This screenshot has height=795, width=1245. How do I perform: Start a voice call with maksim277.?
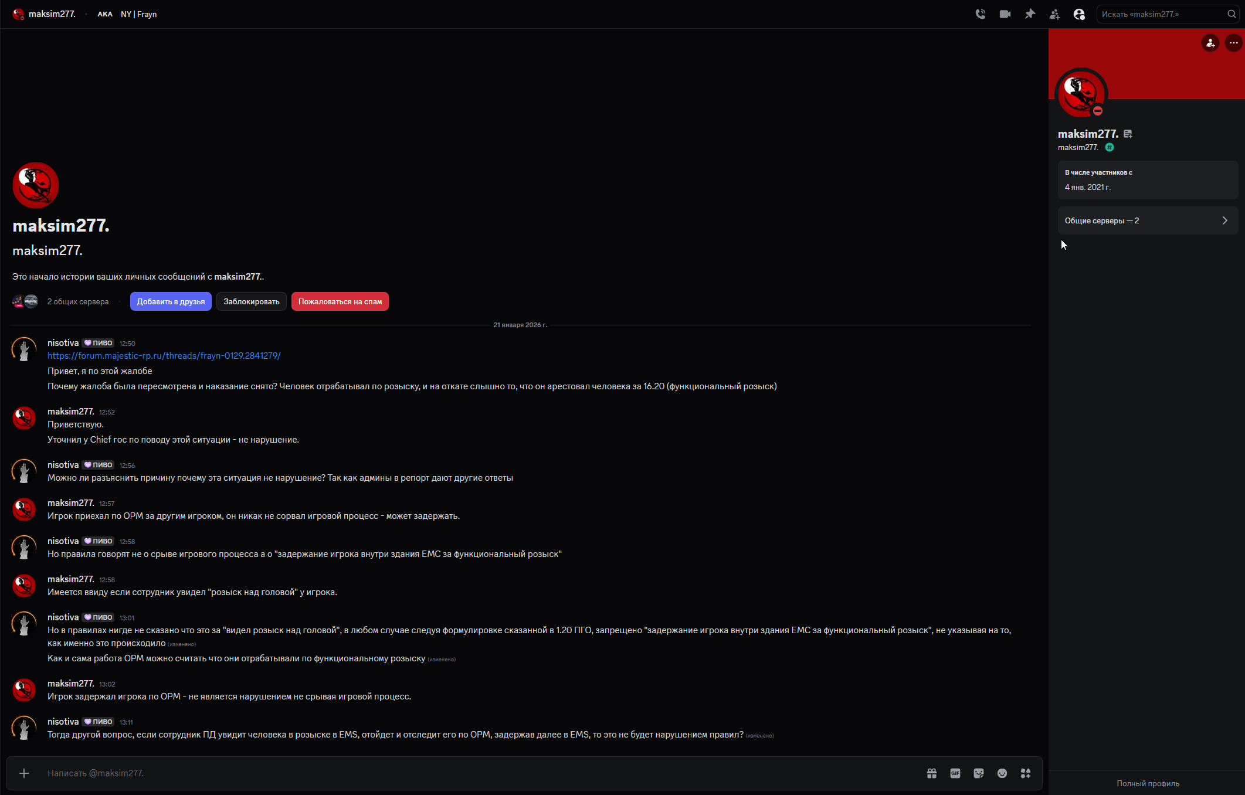pos(981,14)
